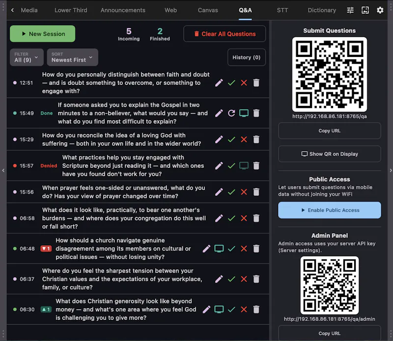Click the Admin Panel QR code
The image size is (393, 341).
click(329, 285)
